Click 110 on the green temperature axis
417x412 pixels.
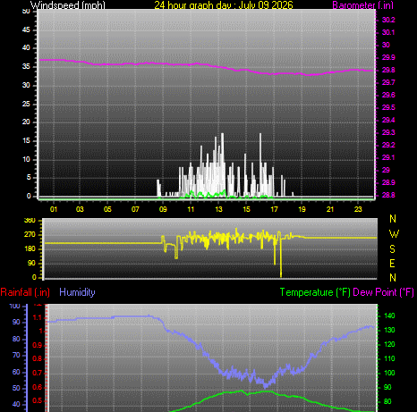click(389, 358)
